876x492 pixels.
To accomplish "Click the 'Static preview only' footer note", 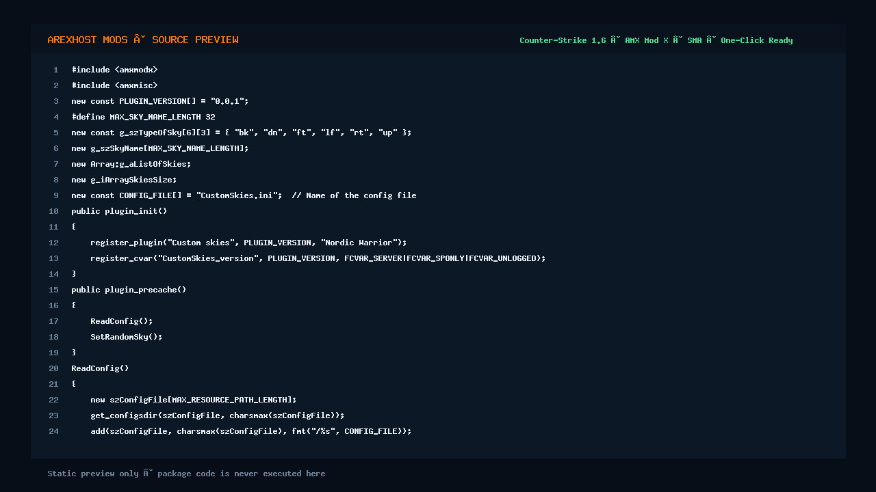I will (186, 474).
